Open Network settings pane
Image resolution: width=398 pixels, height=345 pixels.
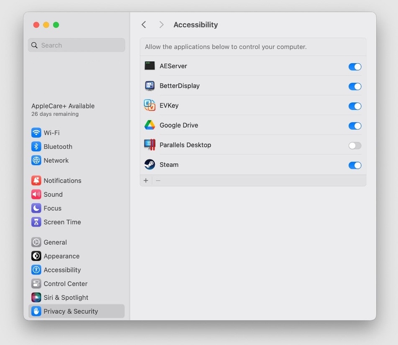click(x=77, y=161)
